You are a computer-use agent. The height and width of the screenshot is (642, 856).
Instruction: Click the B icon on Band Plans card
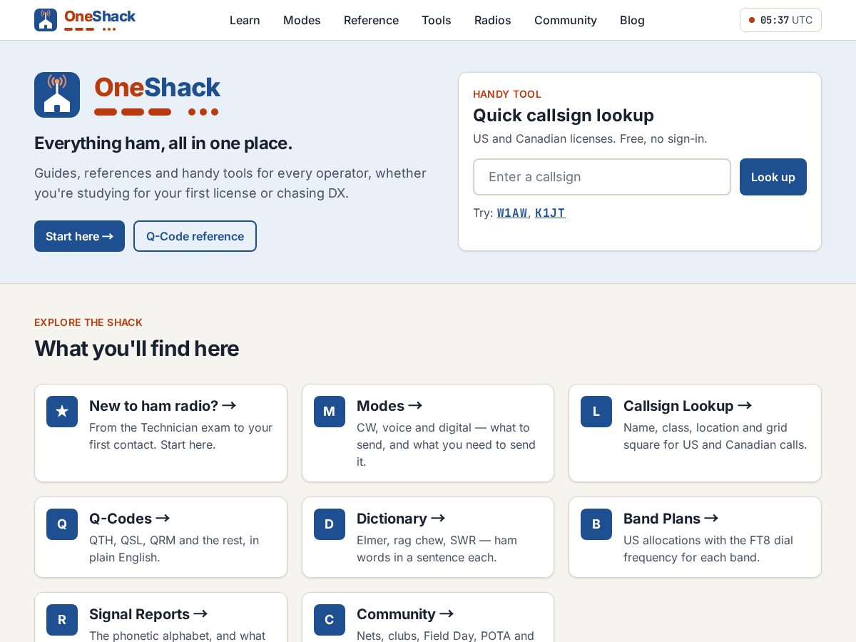point(596,524)
